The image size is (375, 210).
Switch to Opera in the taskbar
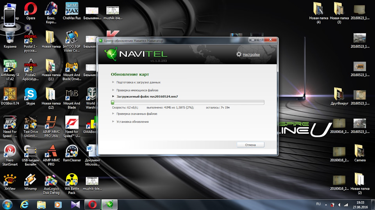point(92,205)
